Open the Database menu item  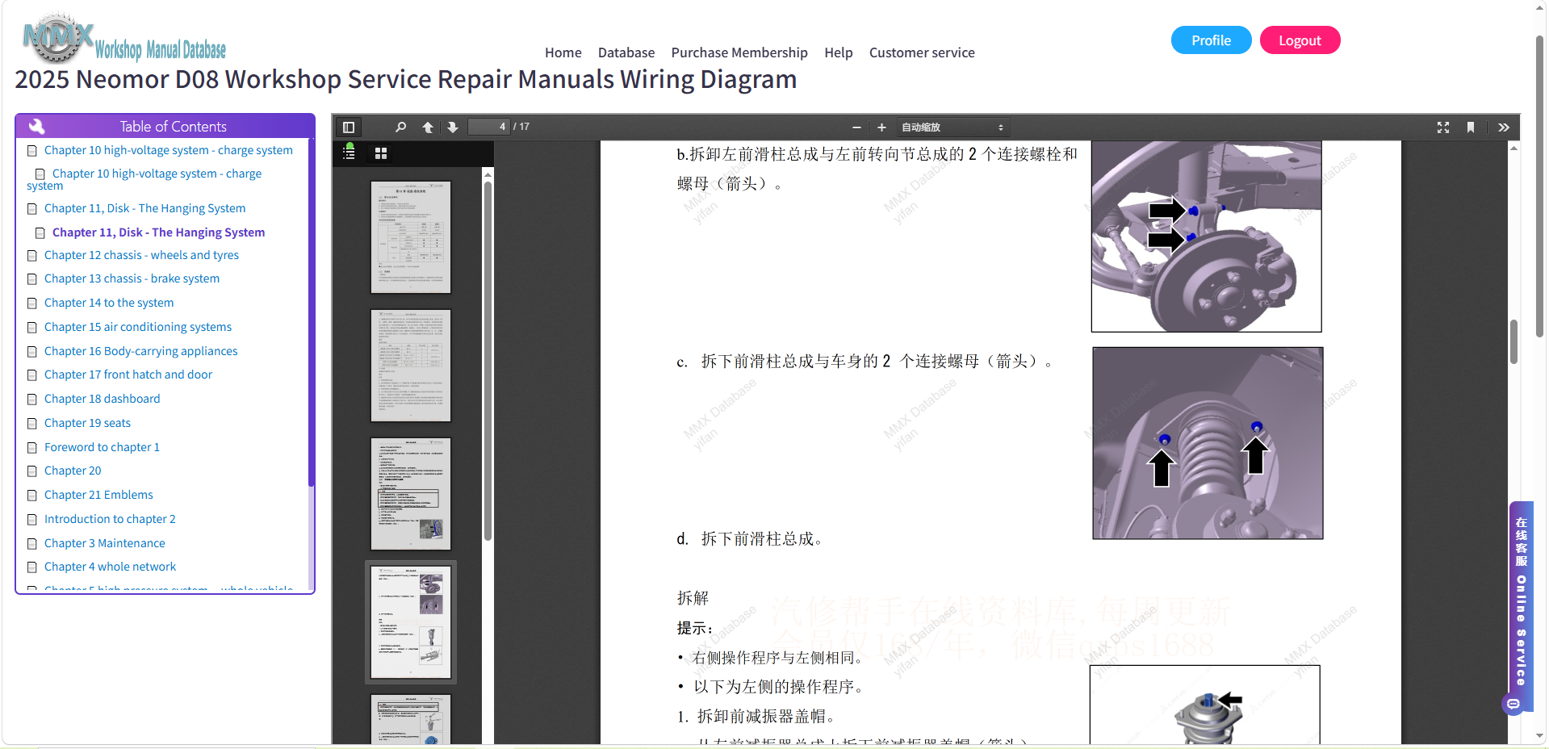626,52
